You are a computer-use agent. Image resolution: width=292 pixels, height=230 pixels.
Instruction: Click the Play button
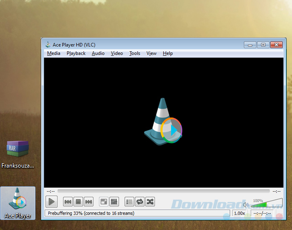(51, 202)
